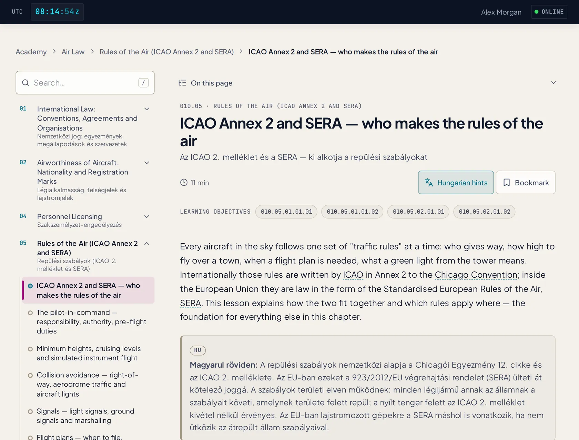This screenshot has width=579, height=440.
Task: Open The pilot-in-command lesson
Action: [88, 322]
